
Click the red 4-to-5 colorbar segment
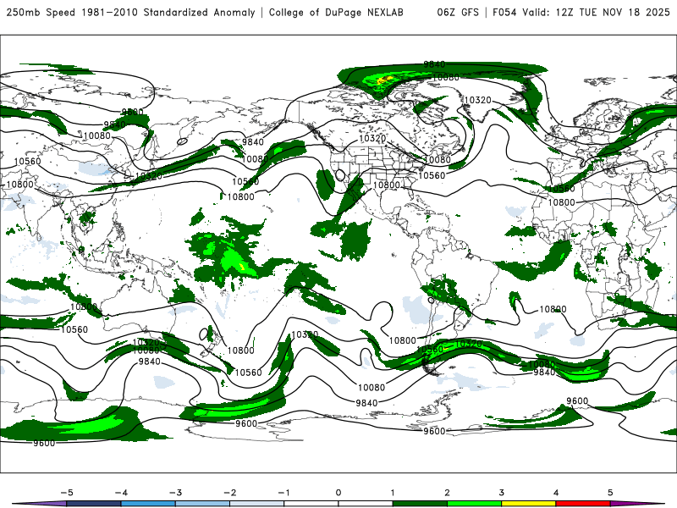coord(583,504)
